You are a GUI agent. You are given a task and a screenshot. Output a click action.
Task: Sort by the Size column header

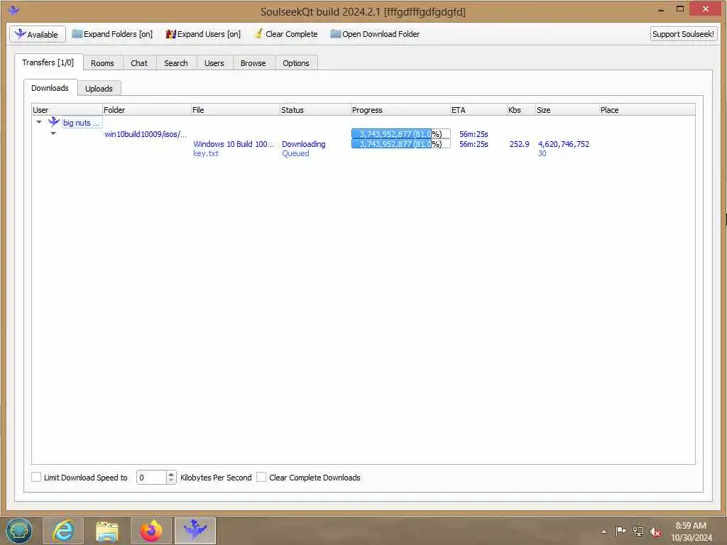567,110
